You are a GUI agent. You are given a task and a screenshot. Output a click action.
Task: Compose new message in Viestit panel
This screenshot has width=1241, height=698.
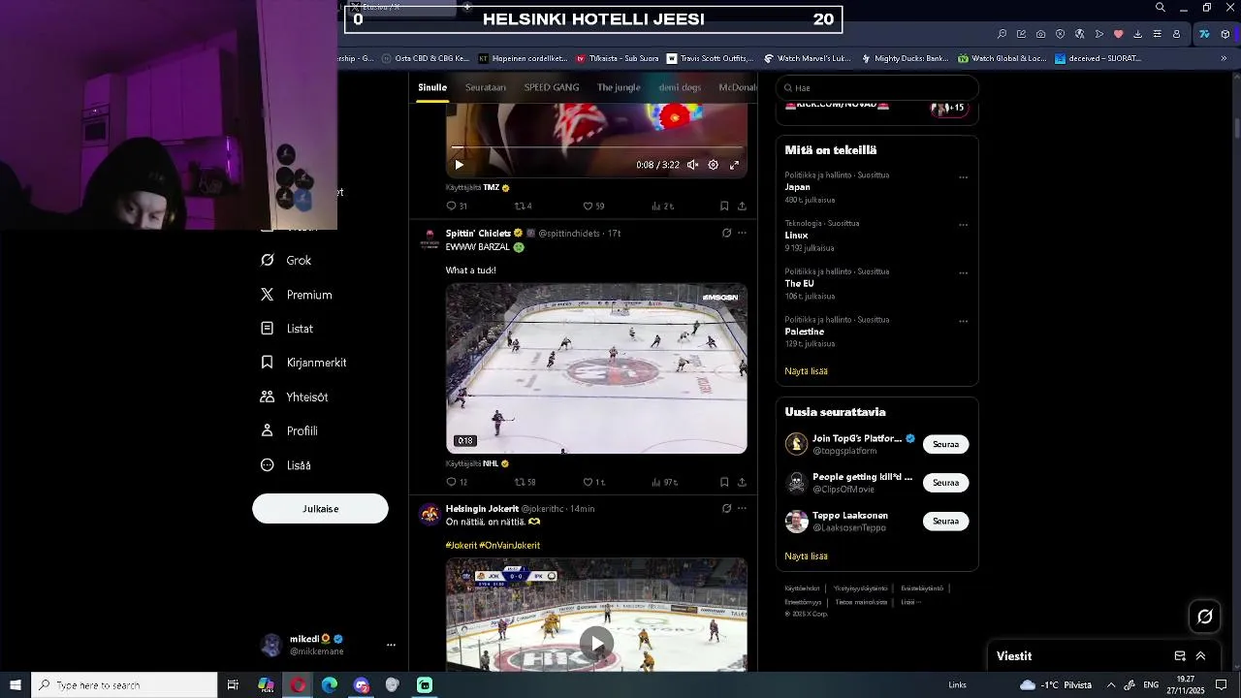1180,656
